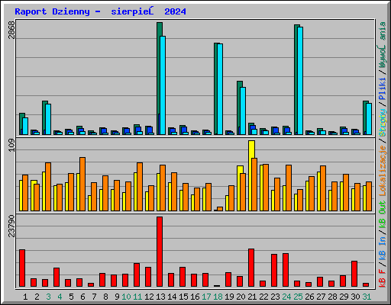This screenshot has width=391, height=305.
Task: Click the red bar for day 1
Action: tap(22, 268)
